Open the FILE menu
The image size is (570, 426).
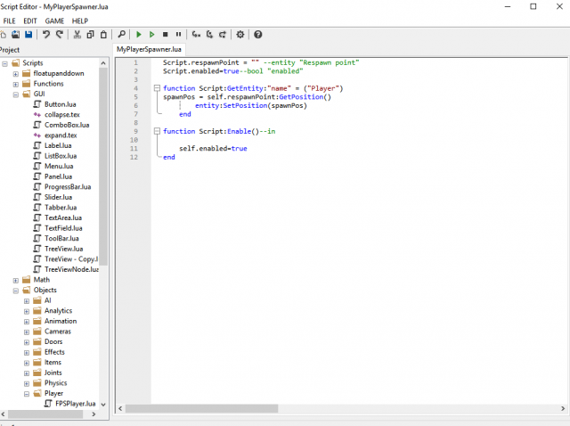(10, 20)
